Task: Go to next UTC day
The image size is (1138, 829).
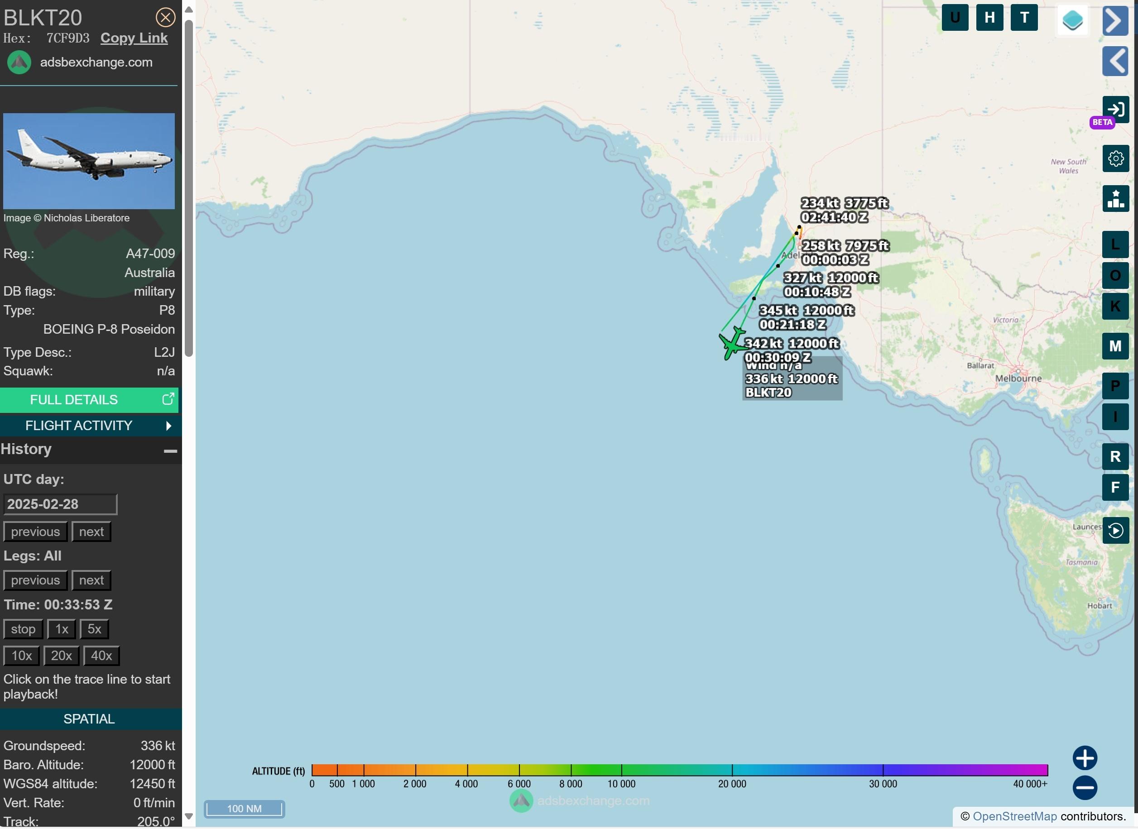Action: pos(91,532)
